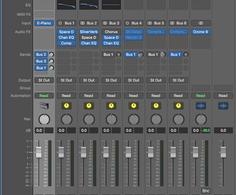236x195 pixels.
Task: Open the Space D plugin on Bus 1 strip
Action: tap(67, 32)
